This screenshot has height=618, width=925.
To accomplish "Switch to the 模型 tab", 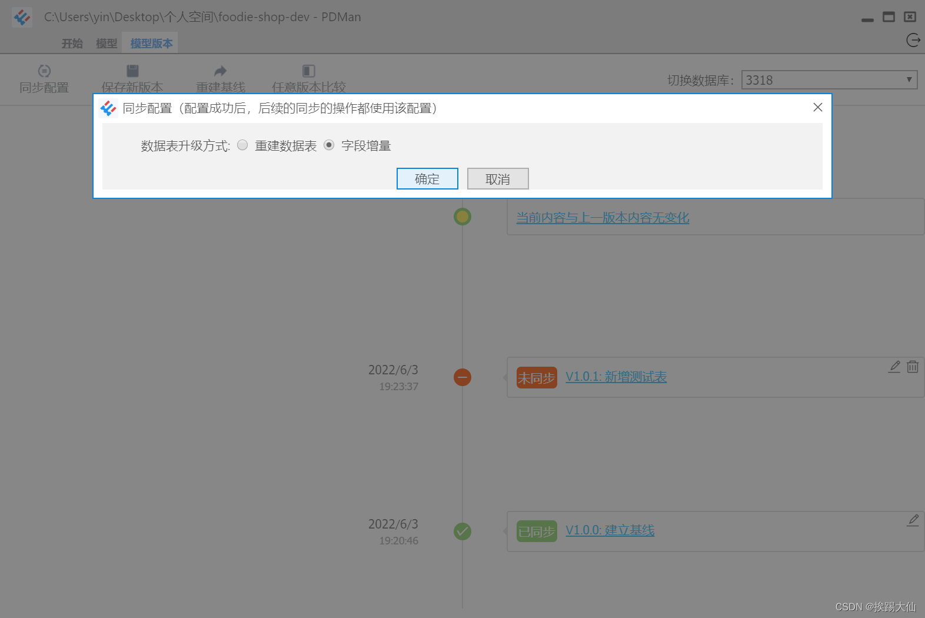I will (x=107, y=44).
